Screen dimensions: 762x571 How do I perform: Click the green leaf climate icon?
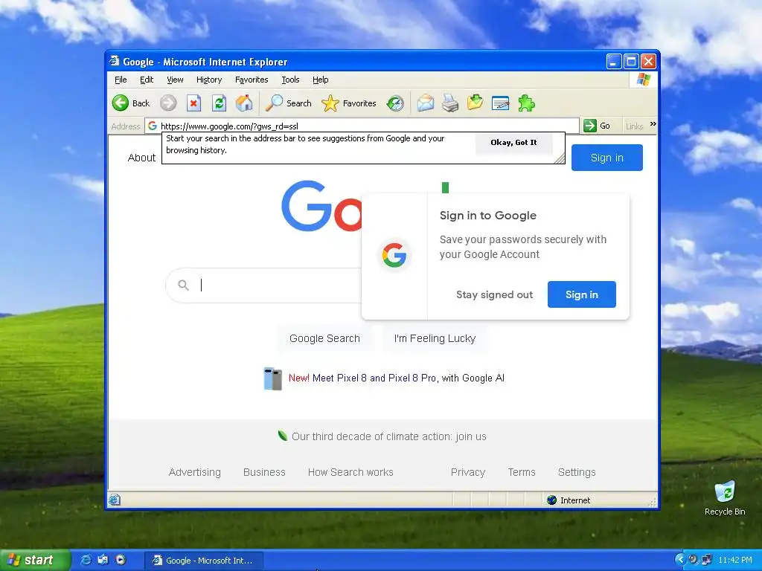282,436
